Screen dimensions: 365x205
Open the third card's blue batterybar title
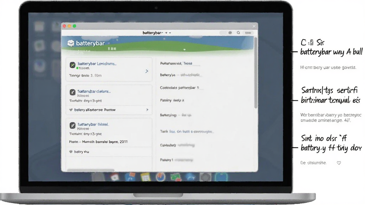[x=93, y=124]
